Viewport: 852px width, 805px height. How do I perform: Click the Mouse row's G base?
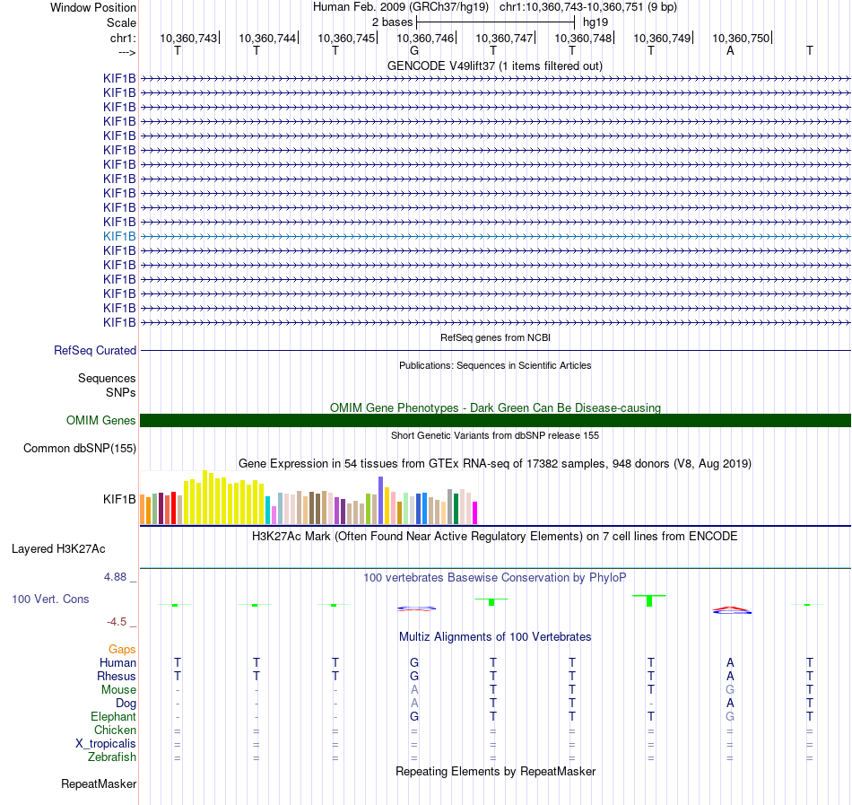(x=730, y=690)
